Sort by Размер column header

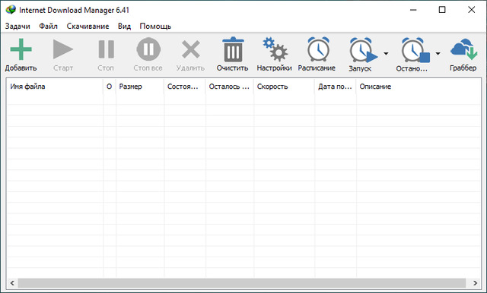[x=140, y=87]
